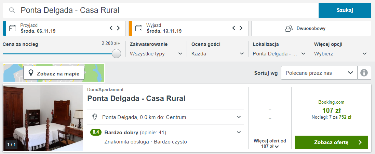Click the guests icon beside Dwuosobowy
Viewport: 375px width, 154px height.
tap(289, 29)
